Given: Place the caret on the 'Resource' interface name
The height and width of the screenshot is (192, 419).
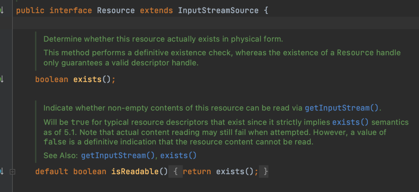Looking at the screenshot, I should 116,11.
